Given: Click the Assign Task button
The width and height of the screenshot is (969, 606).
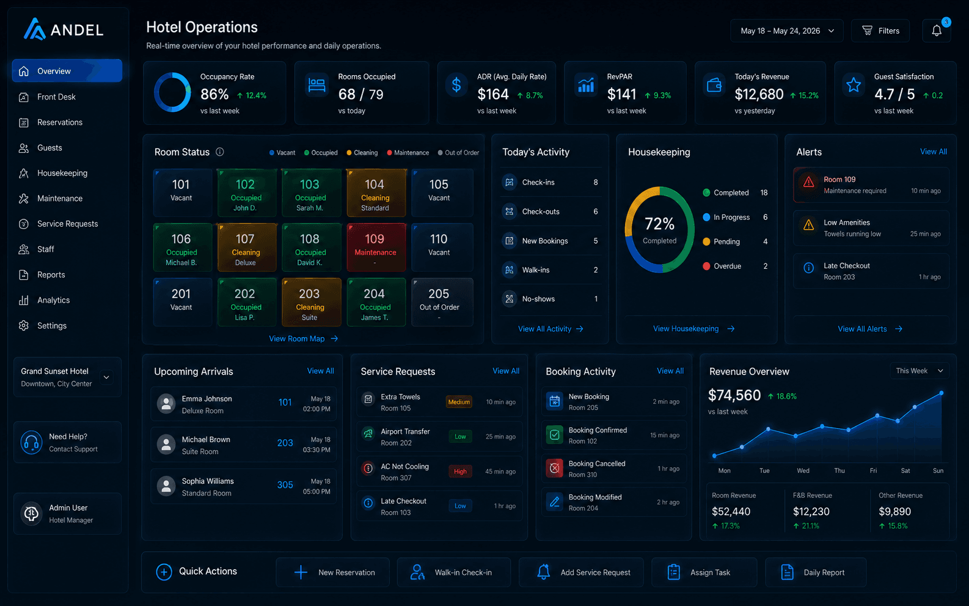Looking at the screenshot, I should [x=704, y=572].
